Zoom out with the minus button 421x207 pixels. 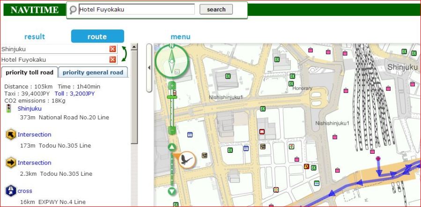[x=172, y=130]
